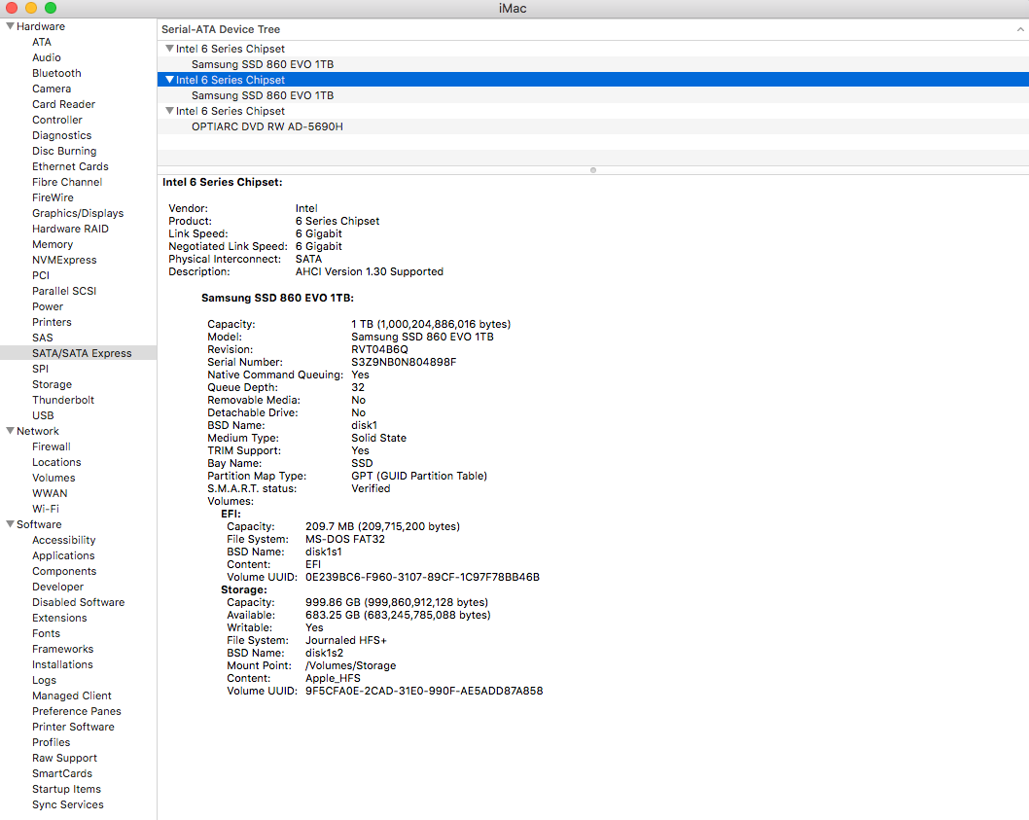Open Locations under Network
Image resolution: width=1029 pixels, height=820 pixels.
pos(56,462)
